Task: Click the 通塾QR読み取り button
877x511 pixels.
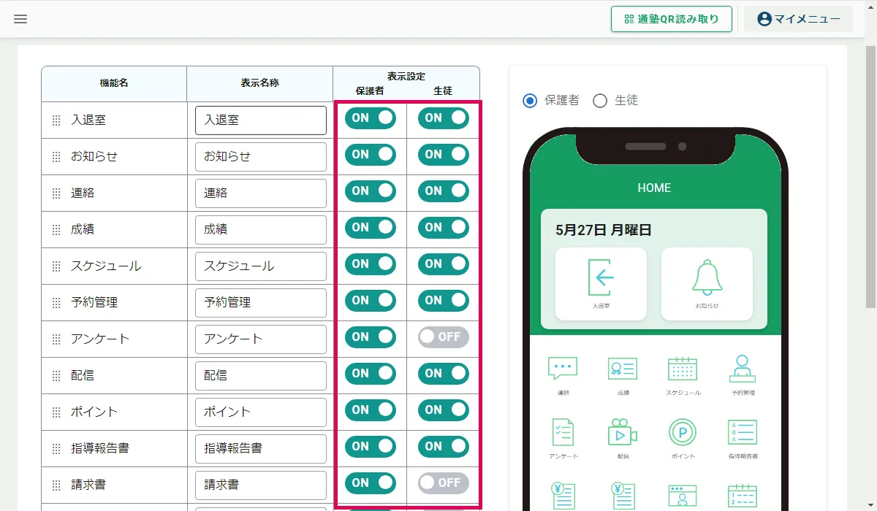Action: click(672, 19)
